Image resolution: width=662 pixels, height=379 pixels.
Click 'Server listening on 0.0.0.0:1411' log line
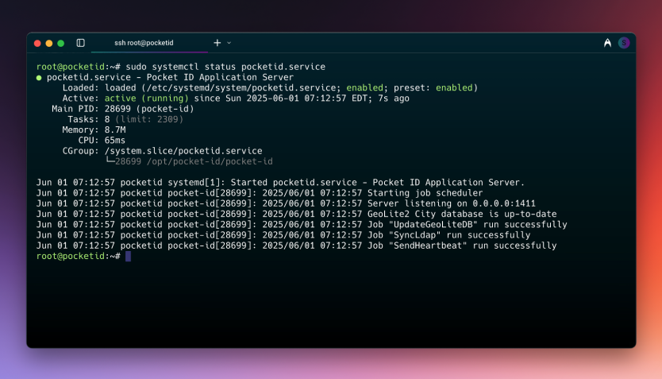click(x=452, y=203)
